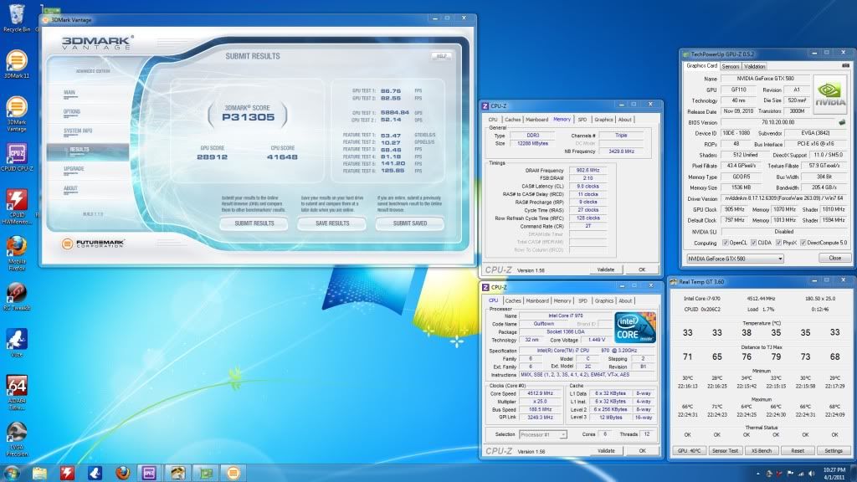The image size is (857, 482).
Task: Click OK in the lower CPU-Z CPU window
Action: [642, 451]
